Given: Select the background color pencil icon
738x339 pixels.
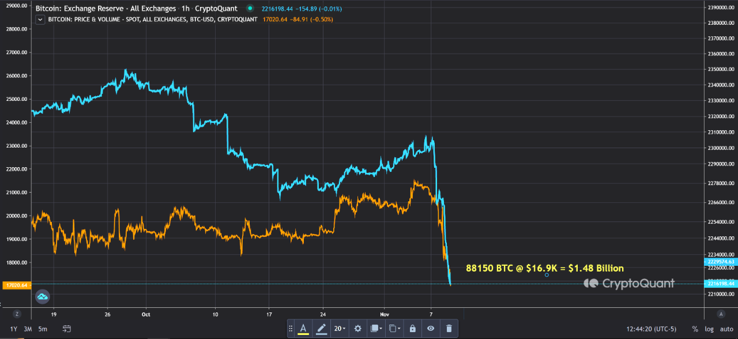Looking at the screenshot, I should (322, 329).
